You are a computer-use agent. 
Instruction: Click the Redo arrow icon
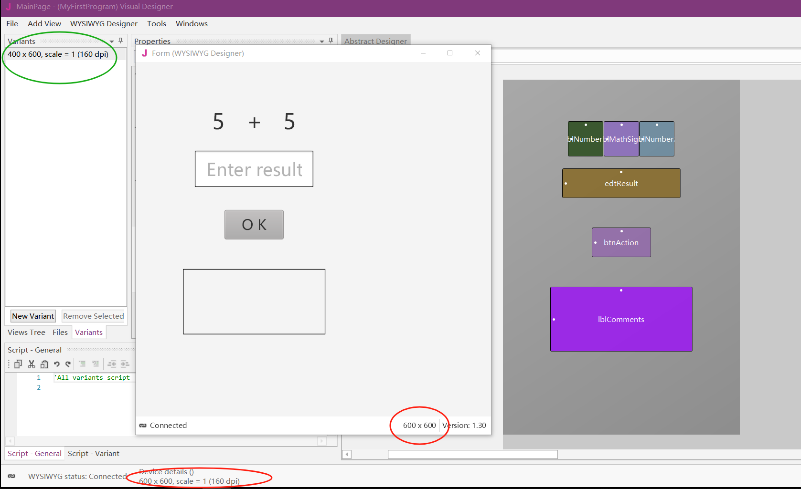[x=68, y=364]
